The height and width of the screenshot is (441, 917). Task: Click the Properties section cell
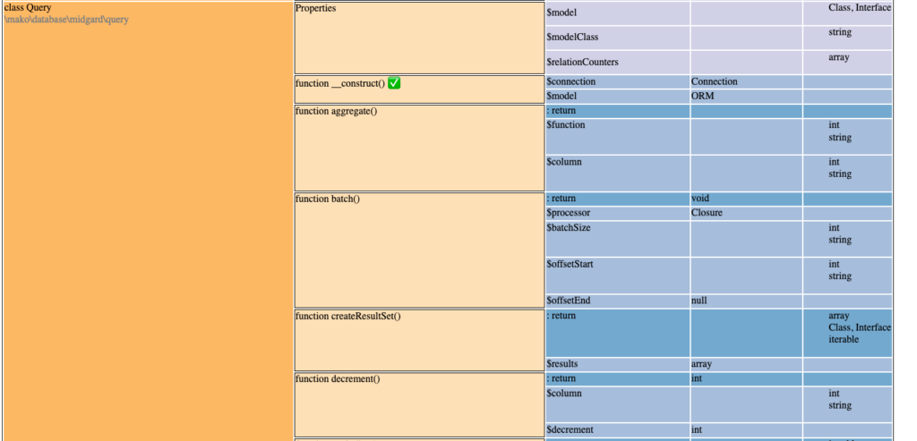pyautogui.click(x=418, y=38)
